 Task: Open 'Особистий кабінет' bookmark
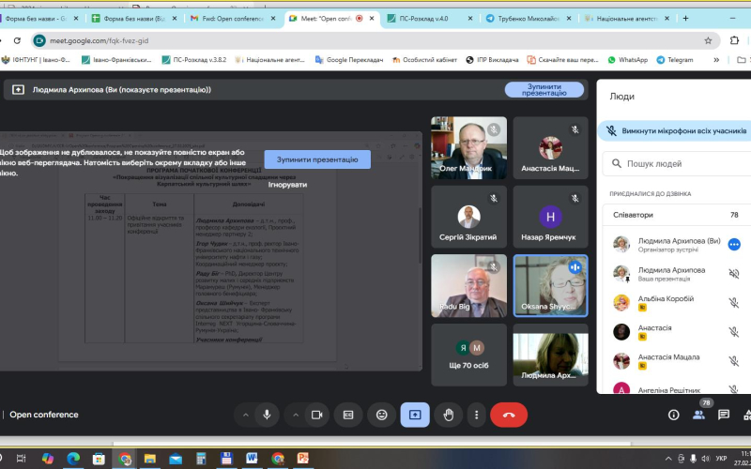[x=424, y=60]
